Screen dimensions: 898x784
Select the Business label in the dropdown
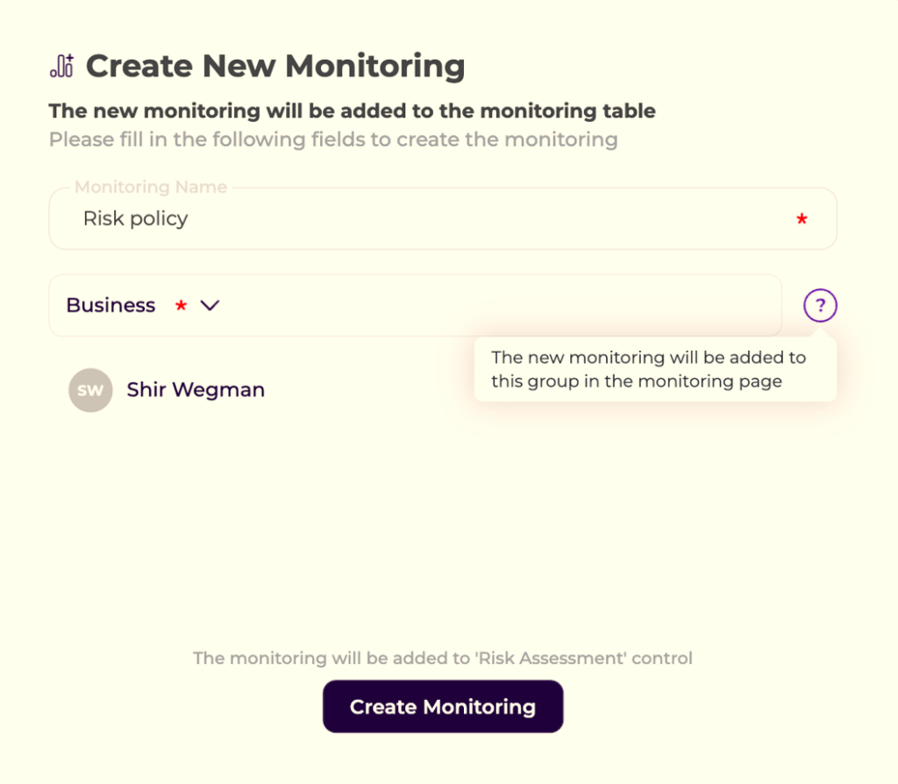[x=110, y=305]
